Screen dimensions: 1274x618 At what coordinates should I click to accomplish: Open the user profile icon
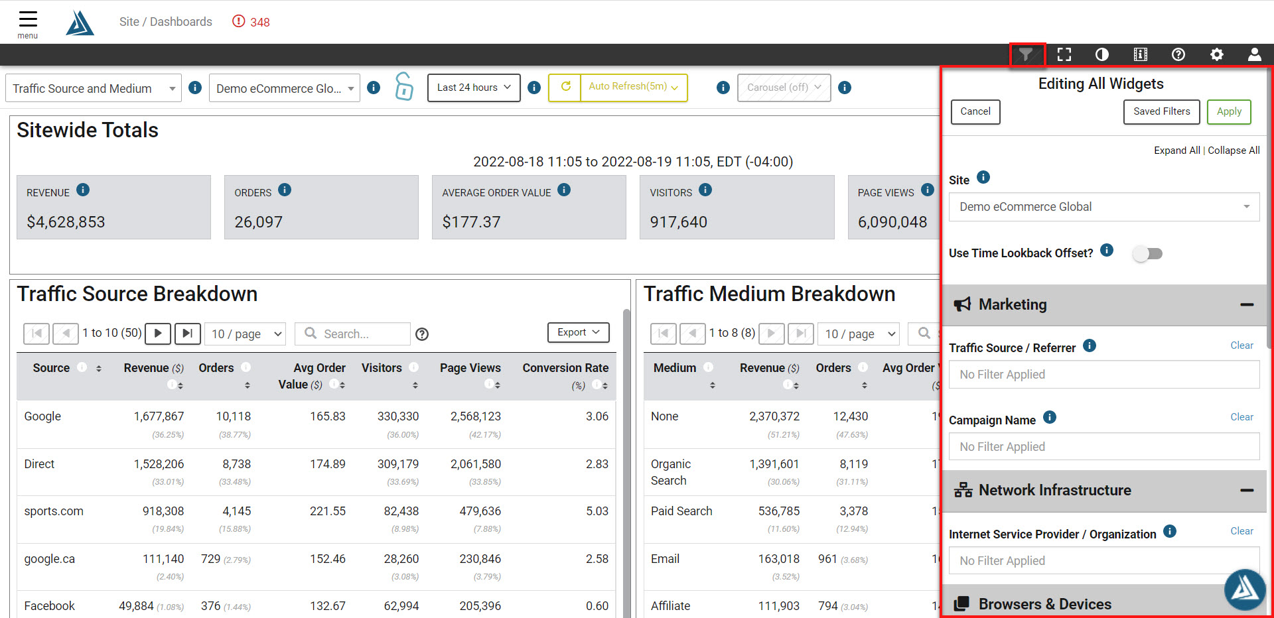[1255, 54]
